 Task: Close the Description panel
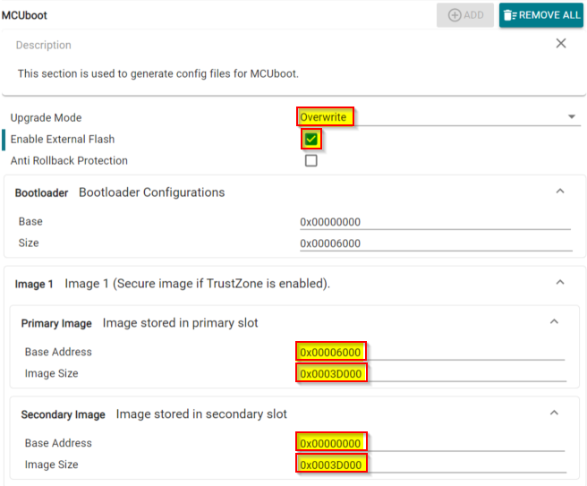[561, 44]
